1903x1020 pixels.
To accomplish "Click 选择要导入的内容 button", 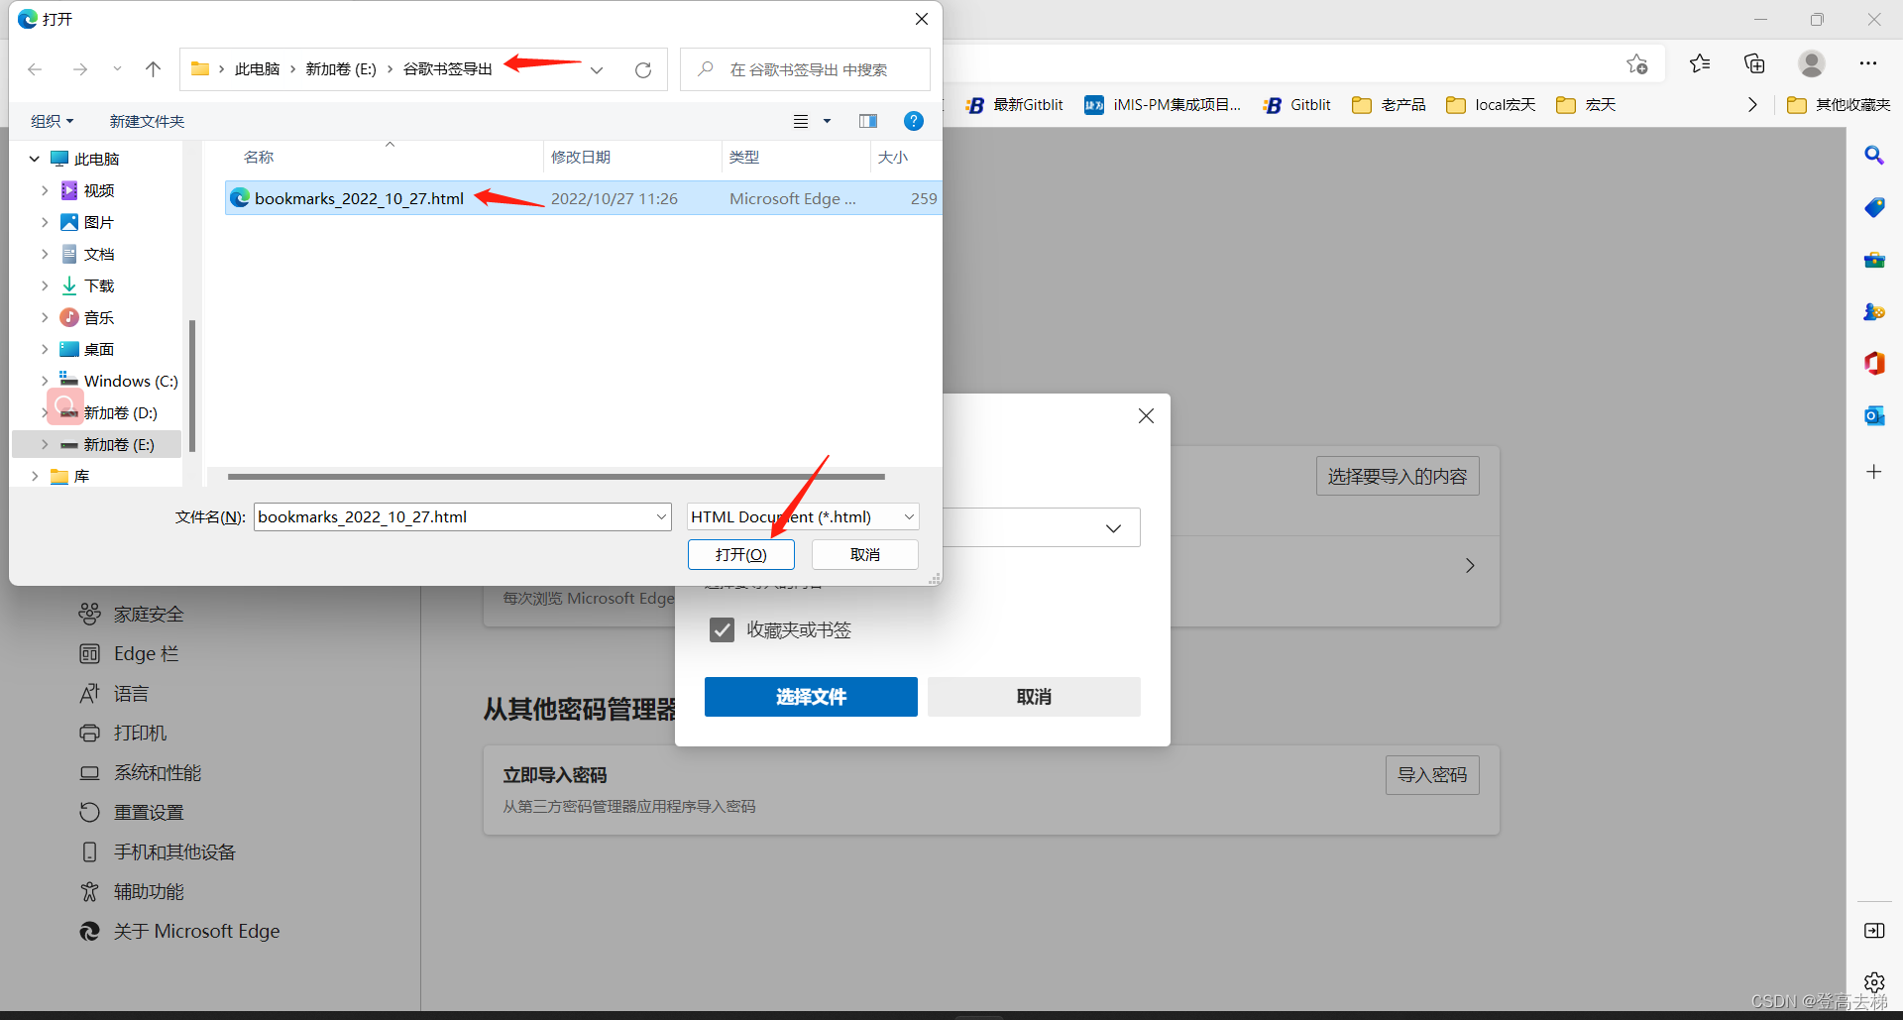I will pos(1398,476).
